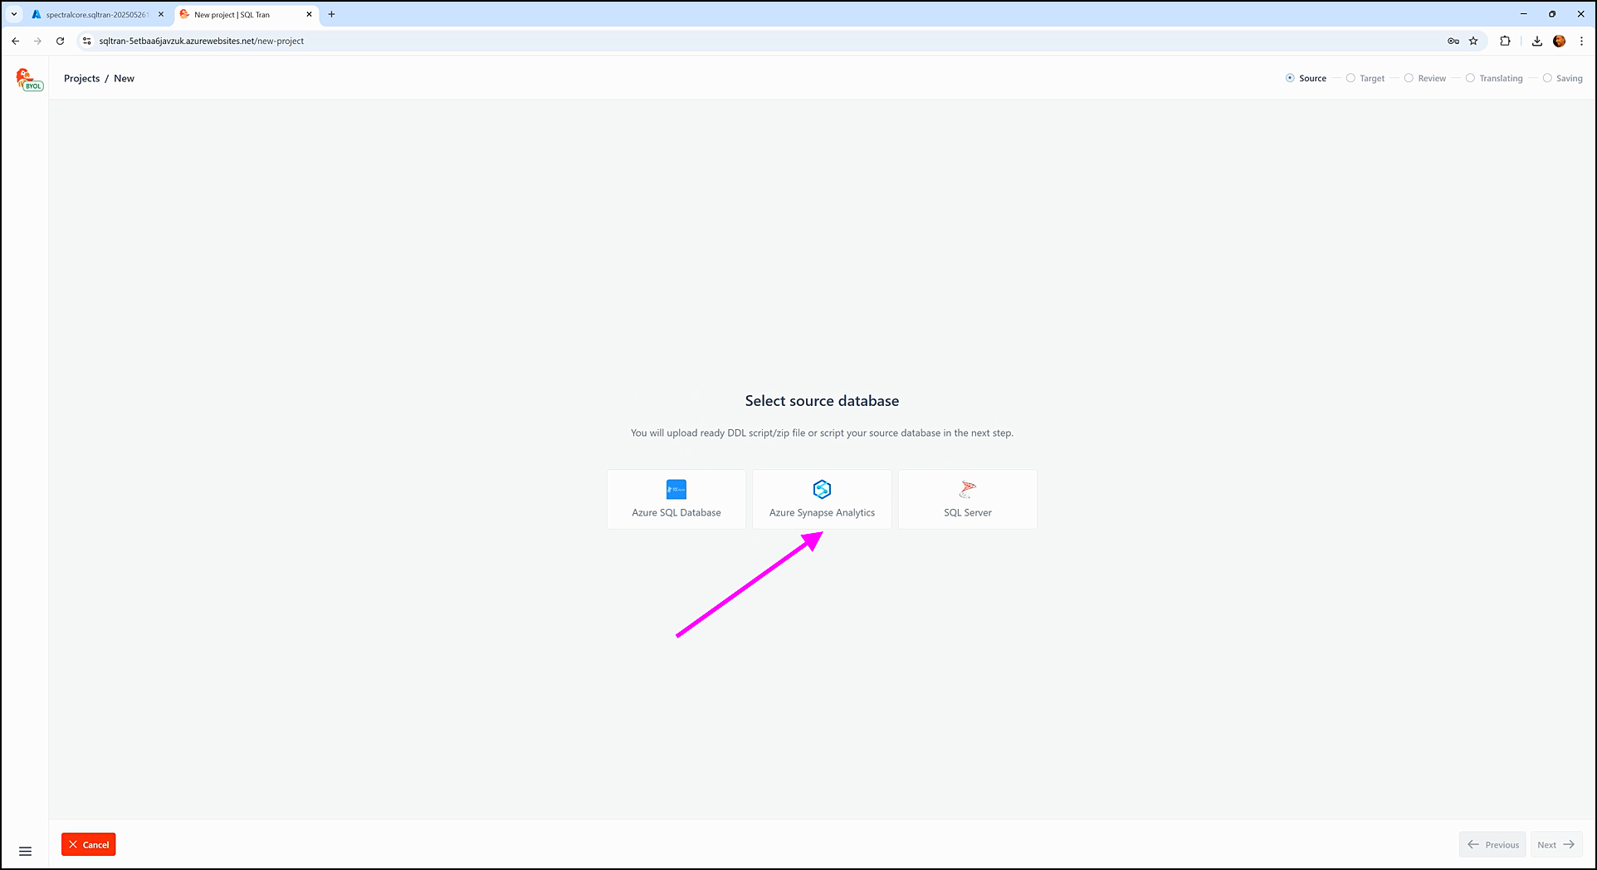
Task: Select the Review step radio button
Action: click(1409, 78)
